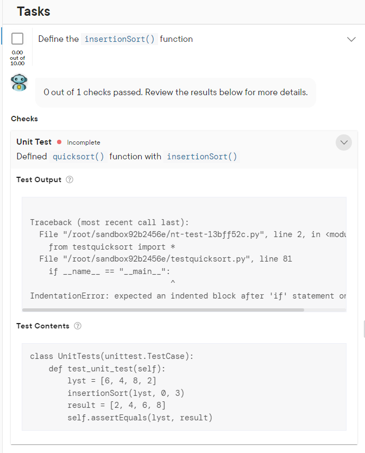Click the Test Contents code block
This screenshot has width=365, height=453.
(x=184, y=387)
